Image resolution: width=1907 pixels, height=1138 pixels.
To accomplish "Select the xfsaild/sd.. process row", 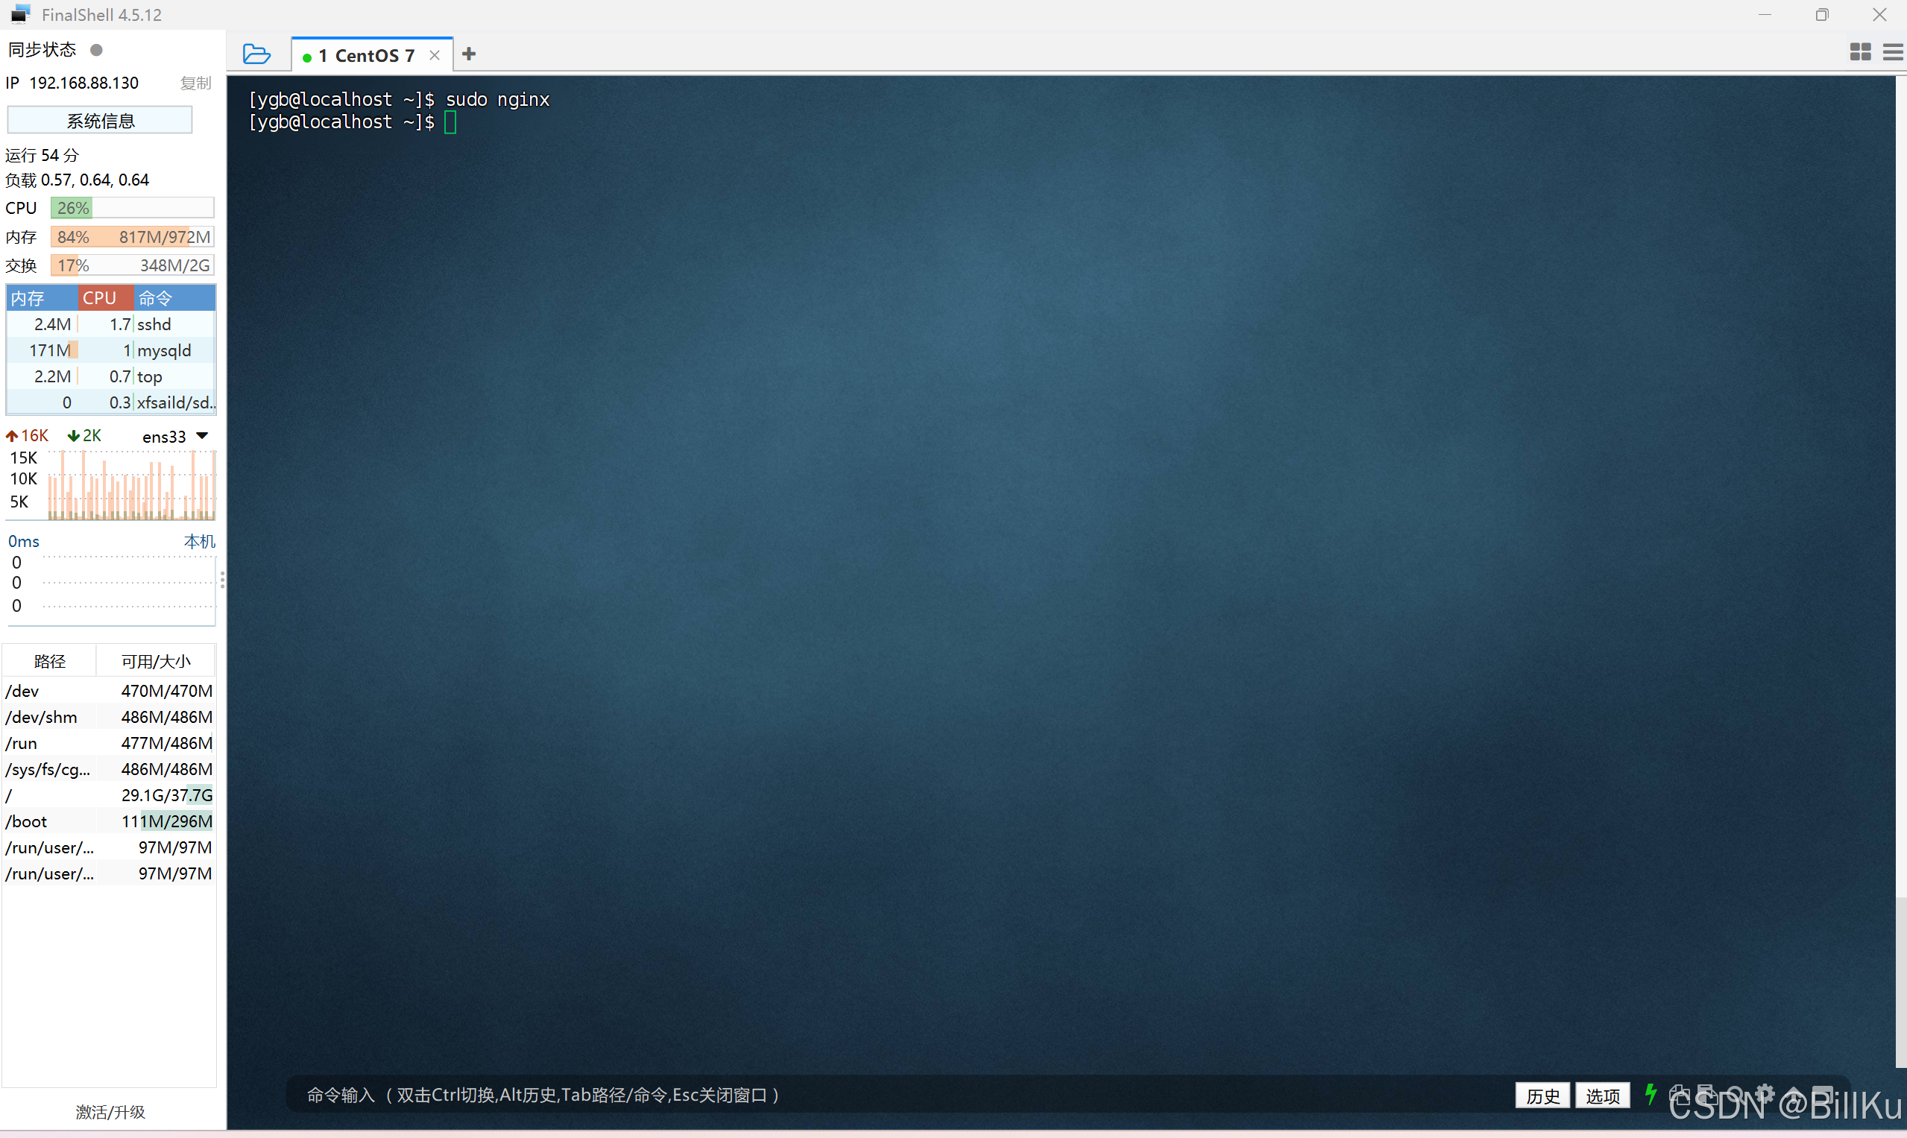I will pyautogui.click(x=111, y=402).
